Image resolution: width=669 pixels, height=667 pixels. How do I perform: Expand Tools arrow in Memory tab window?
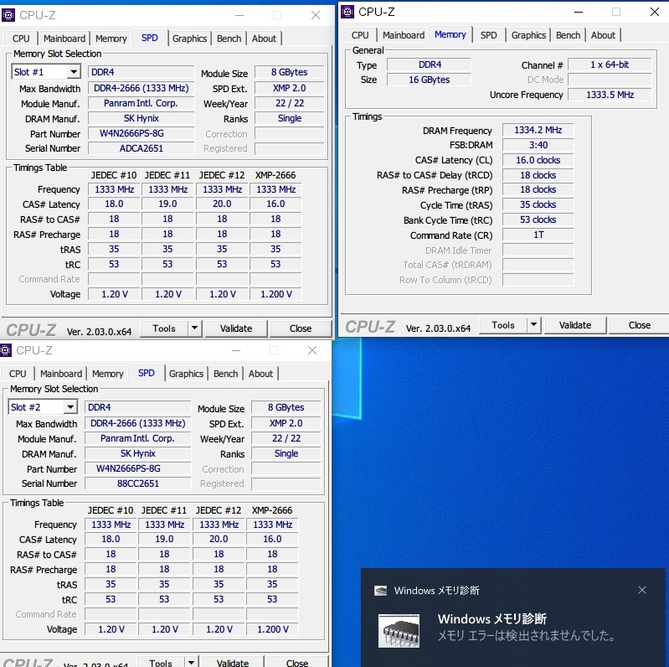(533, 325)
